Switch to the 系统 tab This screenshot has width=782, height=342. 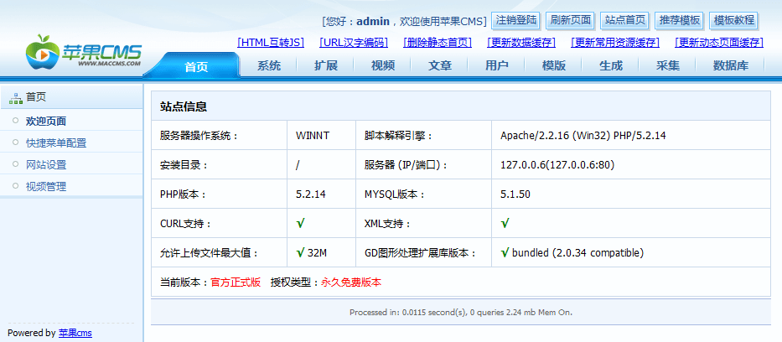[269, 65]
